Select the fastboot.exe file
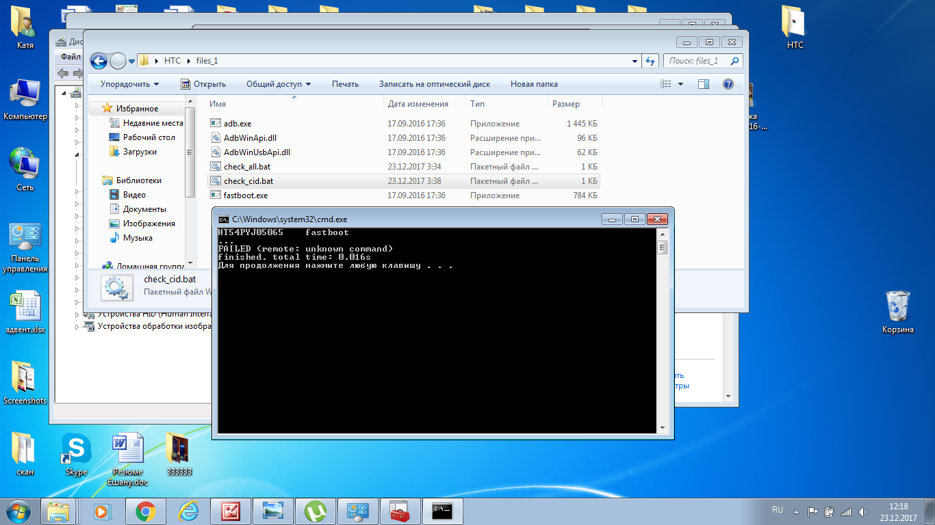 [245, 196]
